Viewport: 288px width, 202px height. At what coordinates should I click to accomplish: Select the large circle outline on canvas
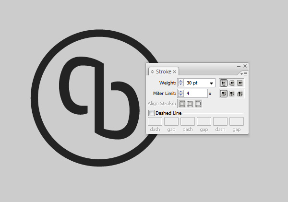point(35,98)
